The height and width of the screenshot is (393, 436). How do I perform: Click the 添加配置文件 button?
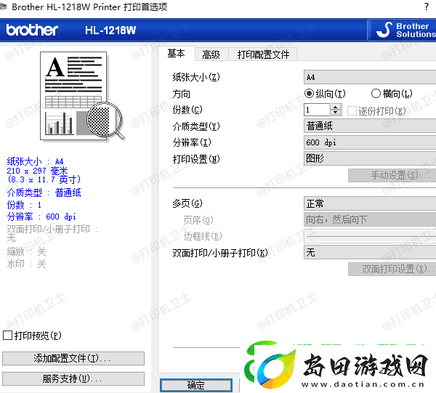pos(73,358)
